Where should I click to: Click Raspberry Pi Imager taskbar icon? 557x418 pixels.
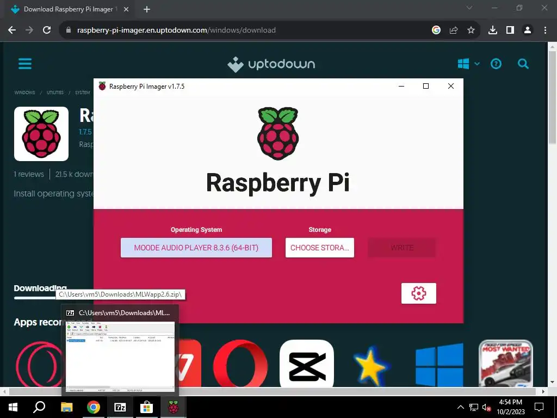[x=174, y=407]
